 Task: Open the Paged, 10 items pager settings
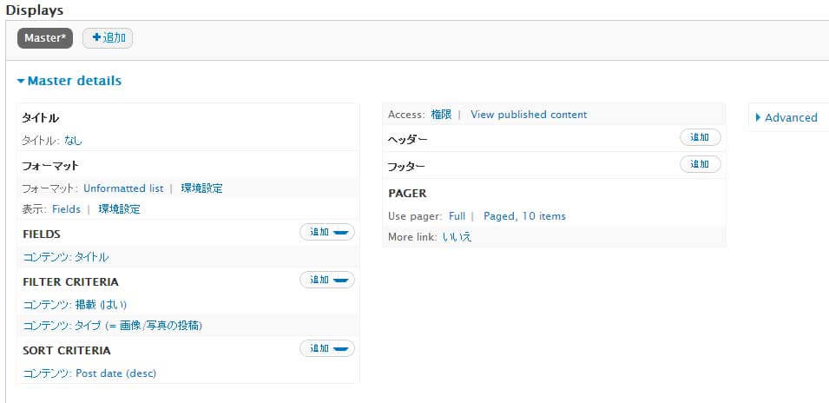[524, 216]
